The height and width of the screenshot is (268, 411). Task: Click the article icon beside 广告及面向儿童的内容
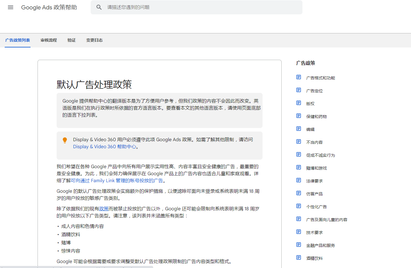[299, 219]
